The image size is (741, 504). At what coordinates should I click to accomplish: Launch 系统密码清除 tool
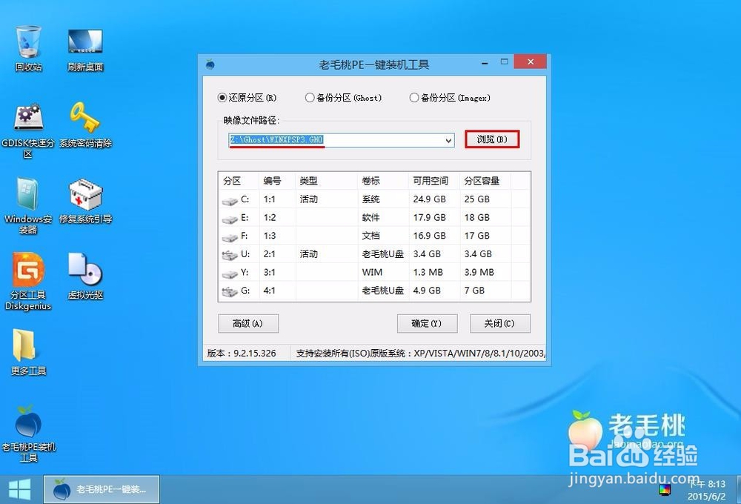(84, 119)
